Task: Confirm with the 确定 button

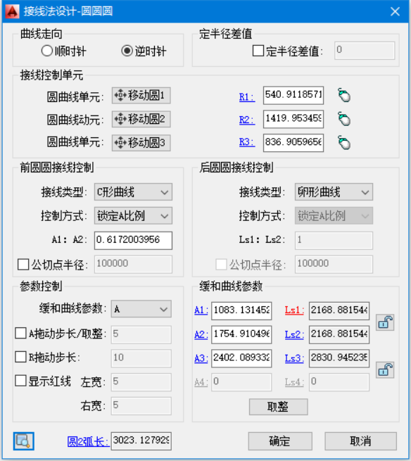Action: tap(280, 441)
